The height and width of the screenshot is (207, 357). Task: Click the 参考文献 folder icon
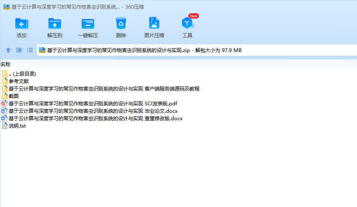(x=5, y=81)
